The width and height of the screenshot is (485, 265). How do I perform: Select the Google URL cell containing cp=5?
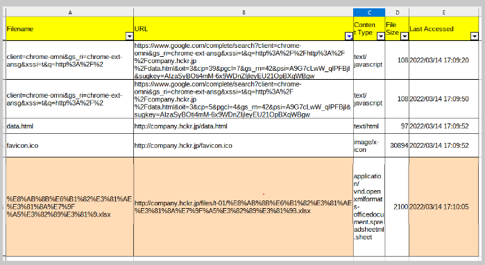(x=244, y=99)
